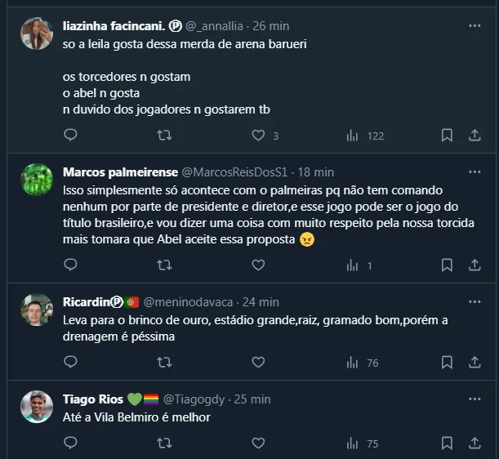This screenshot has width=499, height=459.
Task: Open liazinha facincani's profile picture
Action: pos(37,33)
